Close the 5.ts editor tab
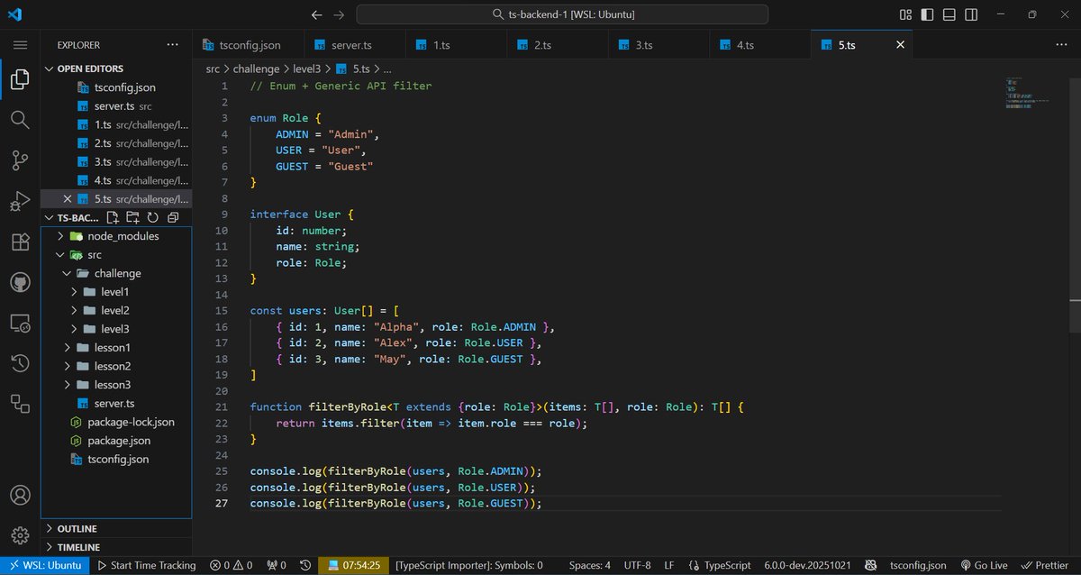1081x575 pixels. 898,45
